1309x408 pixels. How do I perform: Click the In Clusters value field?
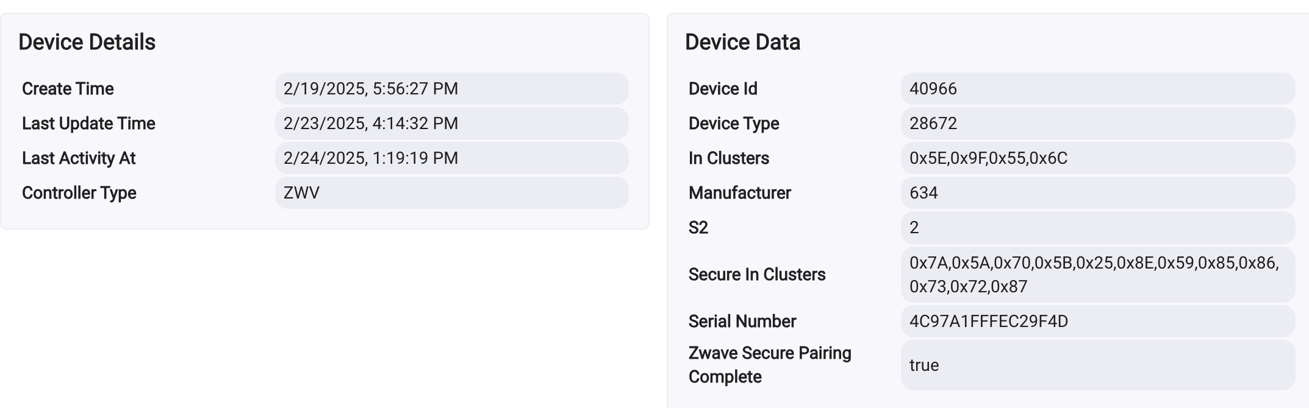point(1097,158)
